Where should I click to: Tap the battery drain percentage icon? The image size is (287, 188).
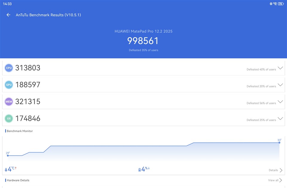coord(139,170)
